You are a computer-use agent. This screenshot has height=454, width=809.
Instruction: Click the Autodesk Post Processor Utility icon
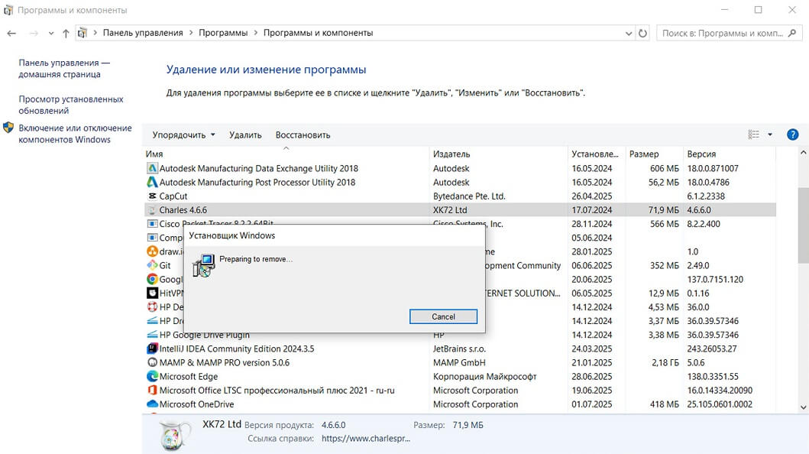point(152,182)
